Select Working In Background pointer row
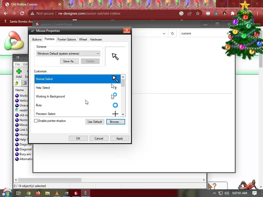 78,96
